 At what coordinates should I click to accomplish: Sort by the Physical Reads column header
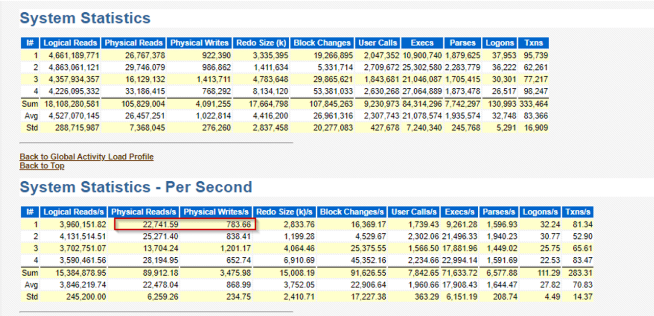click(133, 43)
